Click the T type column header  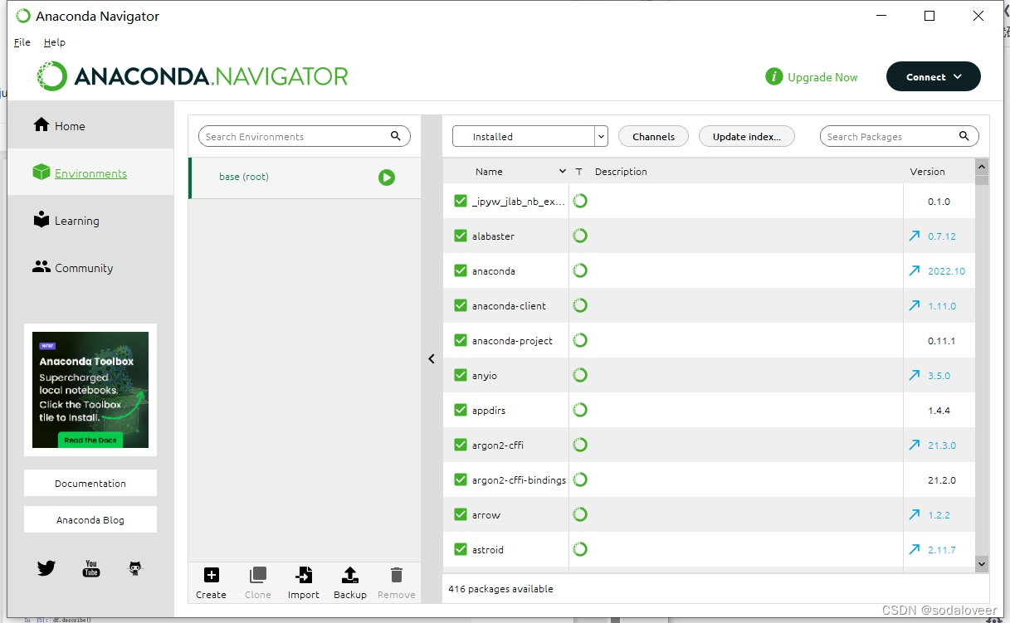(x=579, y=172)
